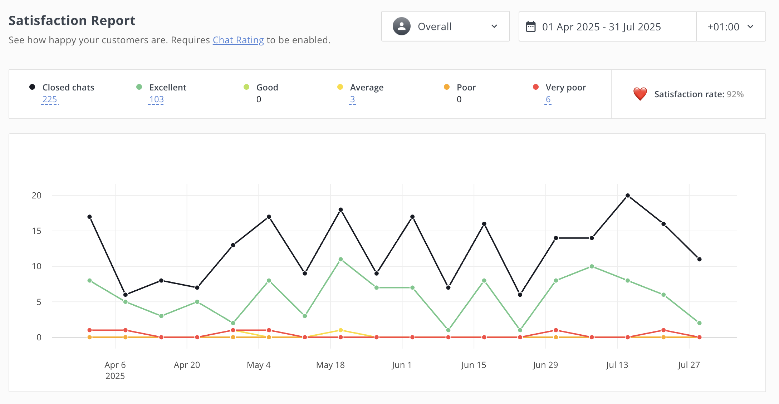Open the 103 excellent ratings count
This screenshot has width=779, height=404.
coord(156,99)
